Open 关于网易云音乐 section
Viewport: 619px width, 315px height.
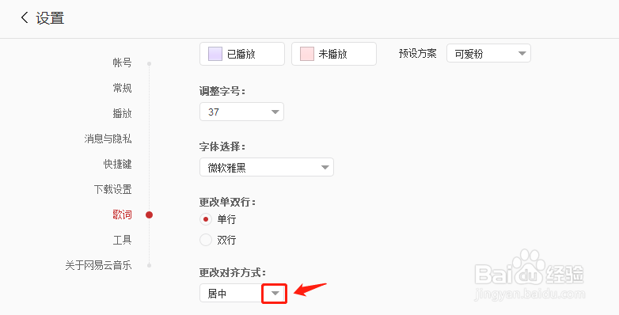[x=98, y=265]
